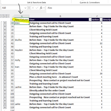Select the User header cell
Viewport: 111px width, 111px height.
coord(60,20)
